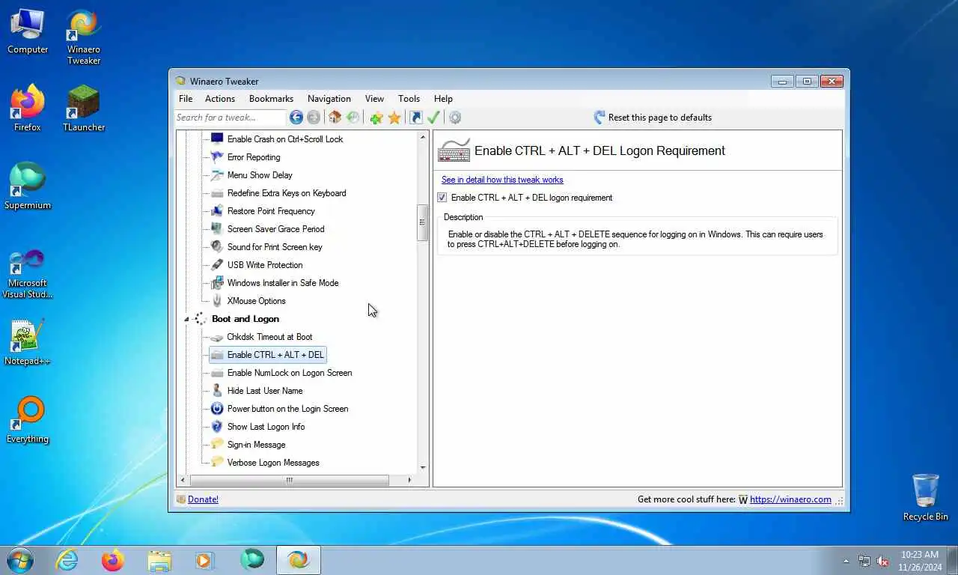Select 'Chkdsk Timeout at Boot' item
Screen dimensions: 958x575
269,337
